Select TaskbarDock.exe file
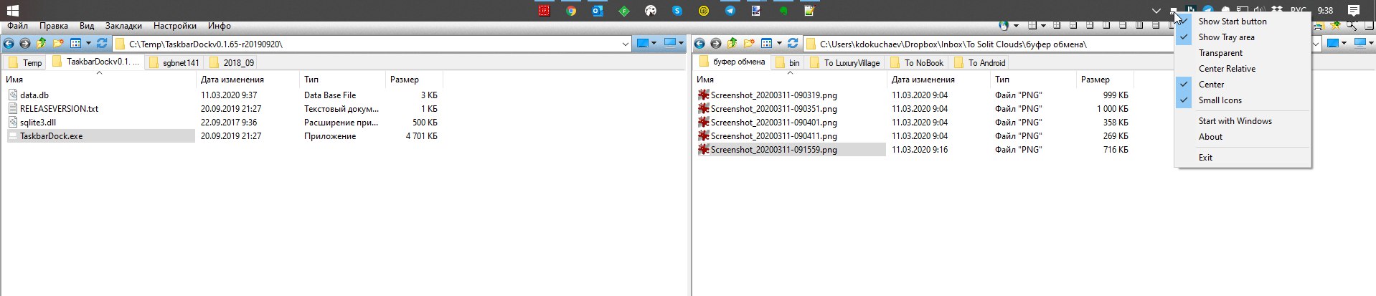 (x=101, y=136)
